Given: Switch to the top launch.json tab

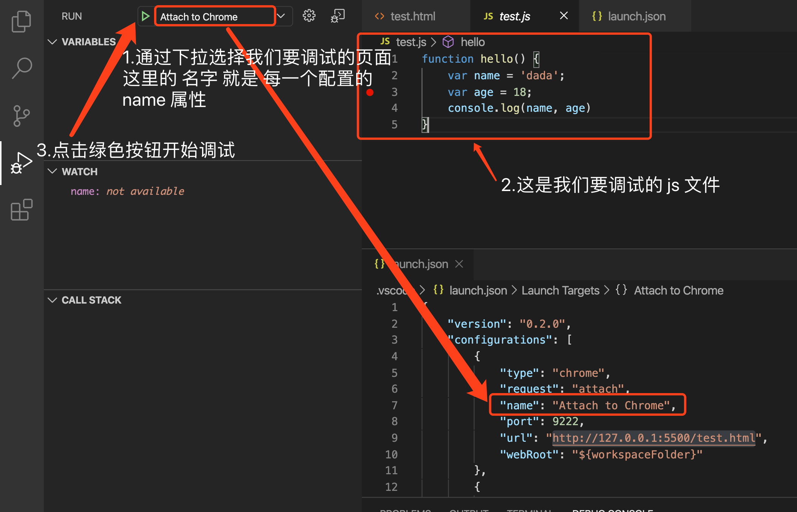Looking at the screenshot, I should tap(636, 16).
